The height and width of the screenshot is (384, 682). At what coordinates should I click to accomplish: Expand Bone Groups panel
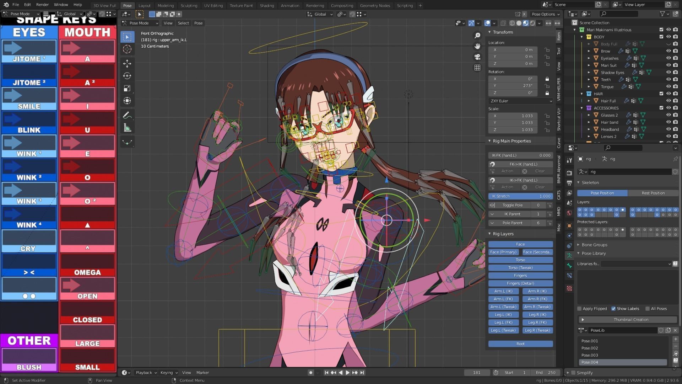pyautogui.click(x=578, y=245)
